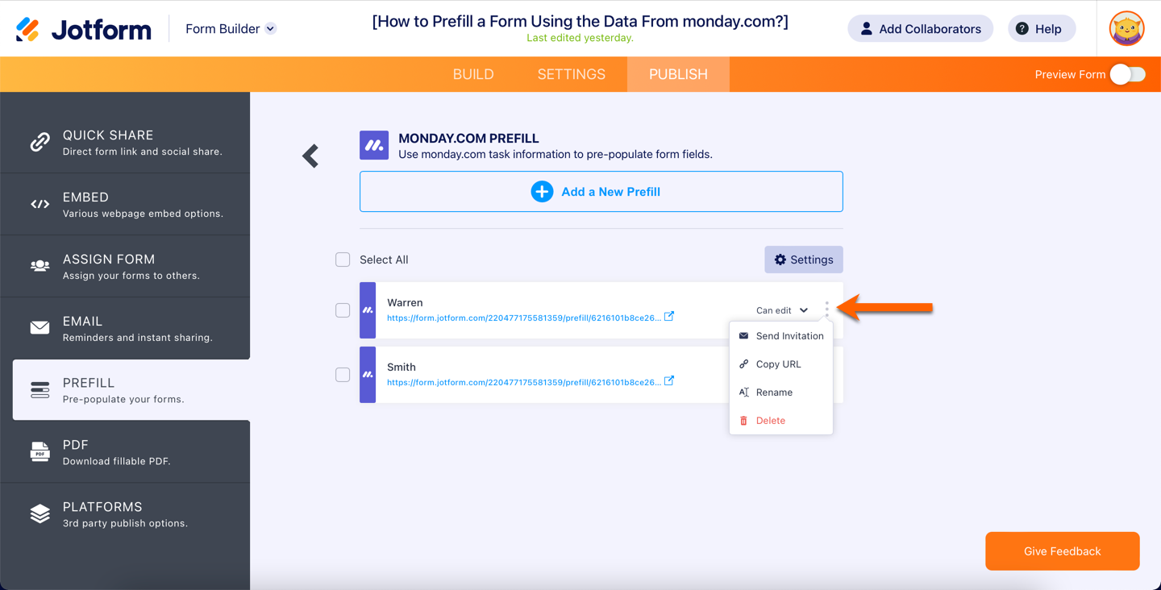Viewport: 1161px width, 590px height.
Task: Open Warren prefill link external icon
Action: [x=669, y=317]
